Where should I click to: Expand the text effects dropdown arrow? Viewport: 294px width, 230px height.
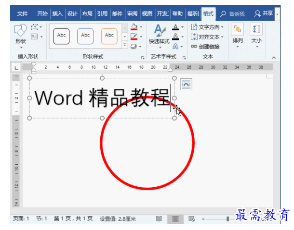(182, 47)
